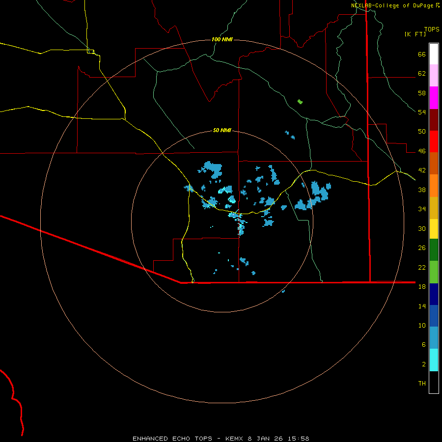This screenshot has width=442, height=442.
Task: Click the black TH legend swatch
Action: [434, 382]
